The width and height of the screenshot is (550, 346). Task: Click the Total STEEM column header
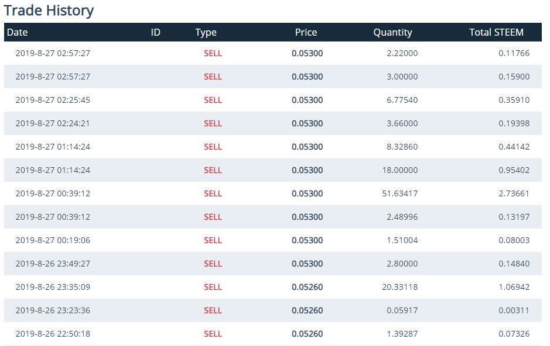tap(496, 32)
